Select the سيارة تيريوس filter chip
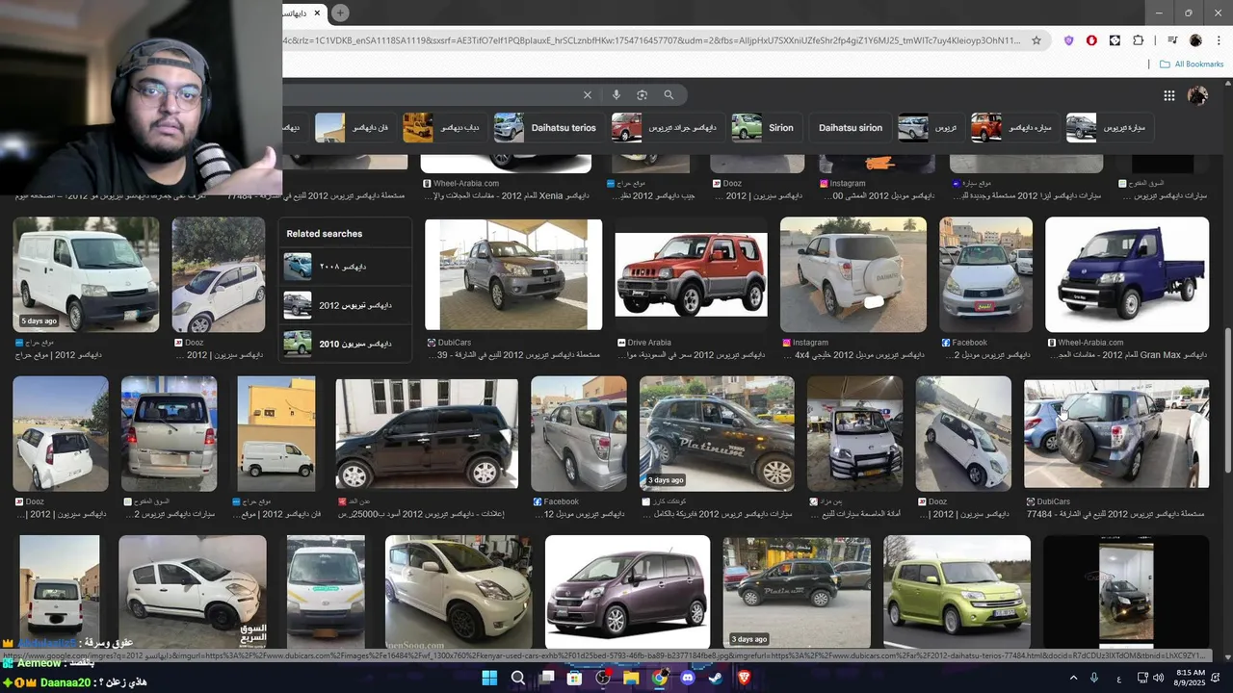 point(1109,128)
